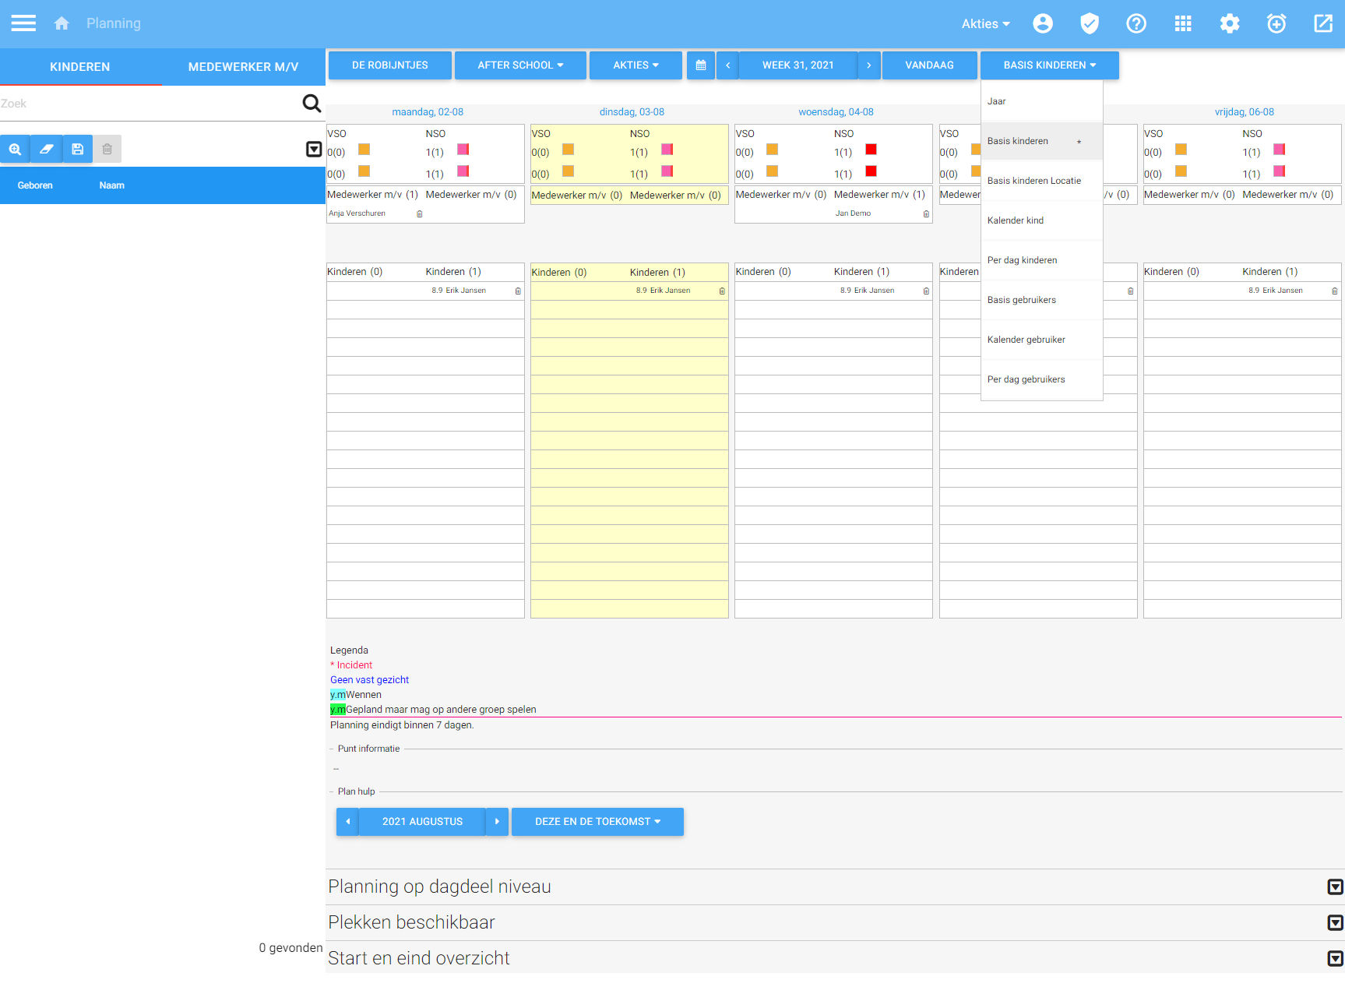Open the apps grid icon
The image size is (1345, 994).
(x=1182, y=23)
